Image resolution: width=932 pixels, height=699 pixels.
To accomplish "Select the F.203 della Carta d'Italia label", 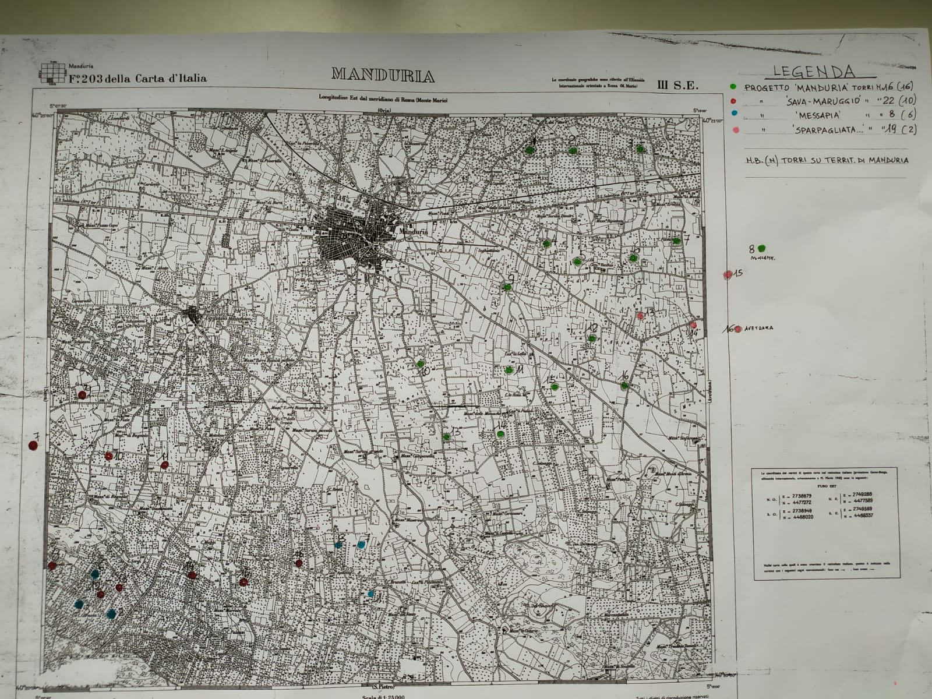I will (x=137, y=79).
